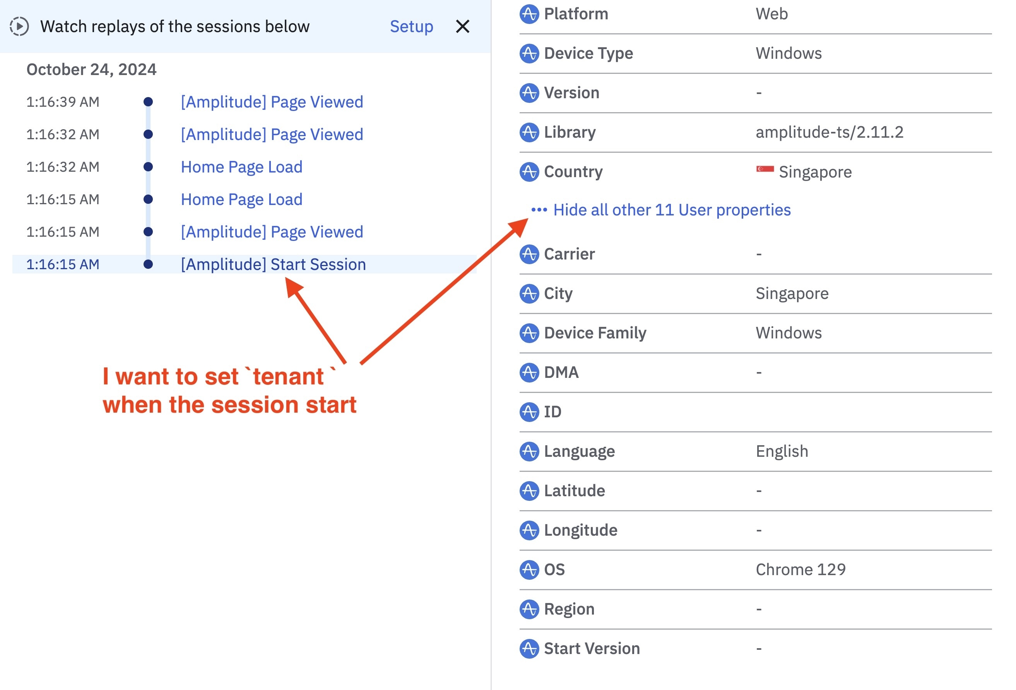Click the Amplitude icon beside Carrier

coord(529,254)
